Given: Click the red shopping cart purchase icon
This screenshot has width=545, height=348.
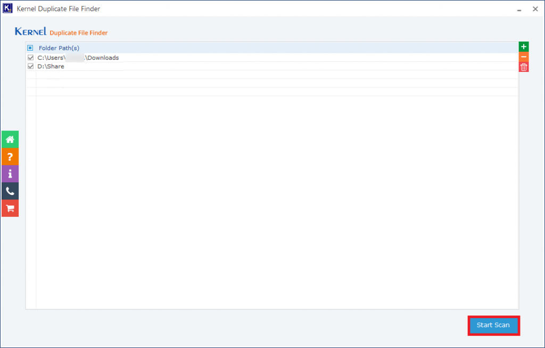Looking at the screenshot, I should pyautogui.click(x=10, y=208).
